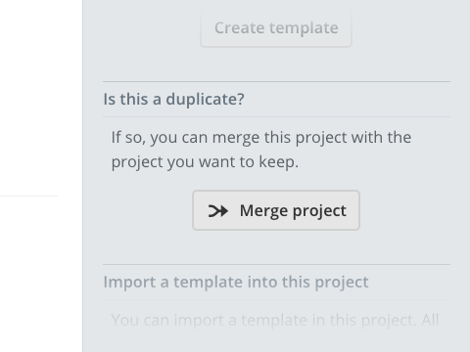Click the word 'project' on the Merge button
470x352 pixels.
(x=319, y=211)
